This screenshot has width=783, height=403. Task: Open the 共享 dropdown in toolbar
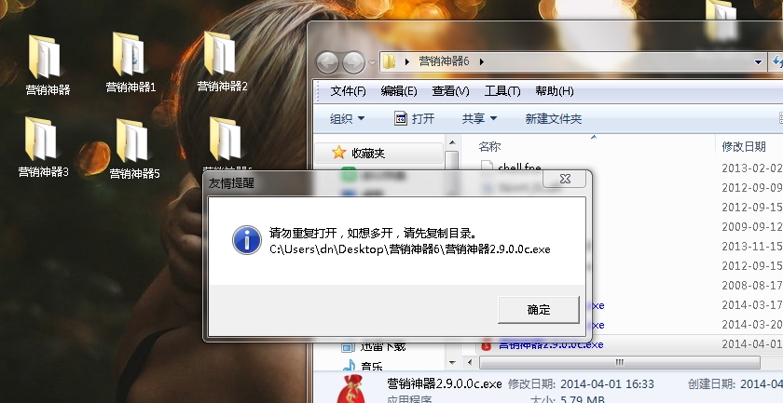click(x=479, y=119)
